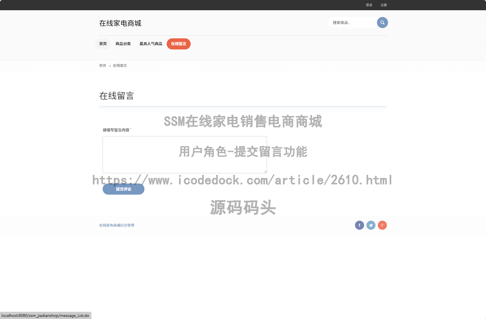The width and height of the screenshot is (486, 319).
Task: Click the breadcrumb arrow separator
Action: [109, 66]
